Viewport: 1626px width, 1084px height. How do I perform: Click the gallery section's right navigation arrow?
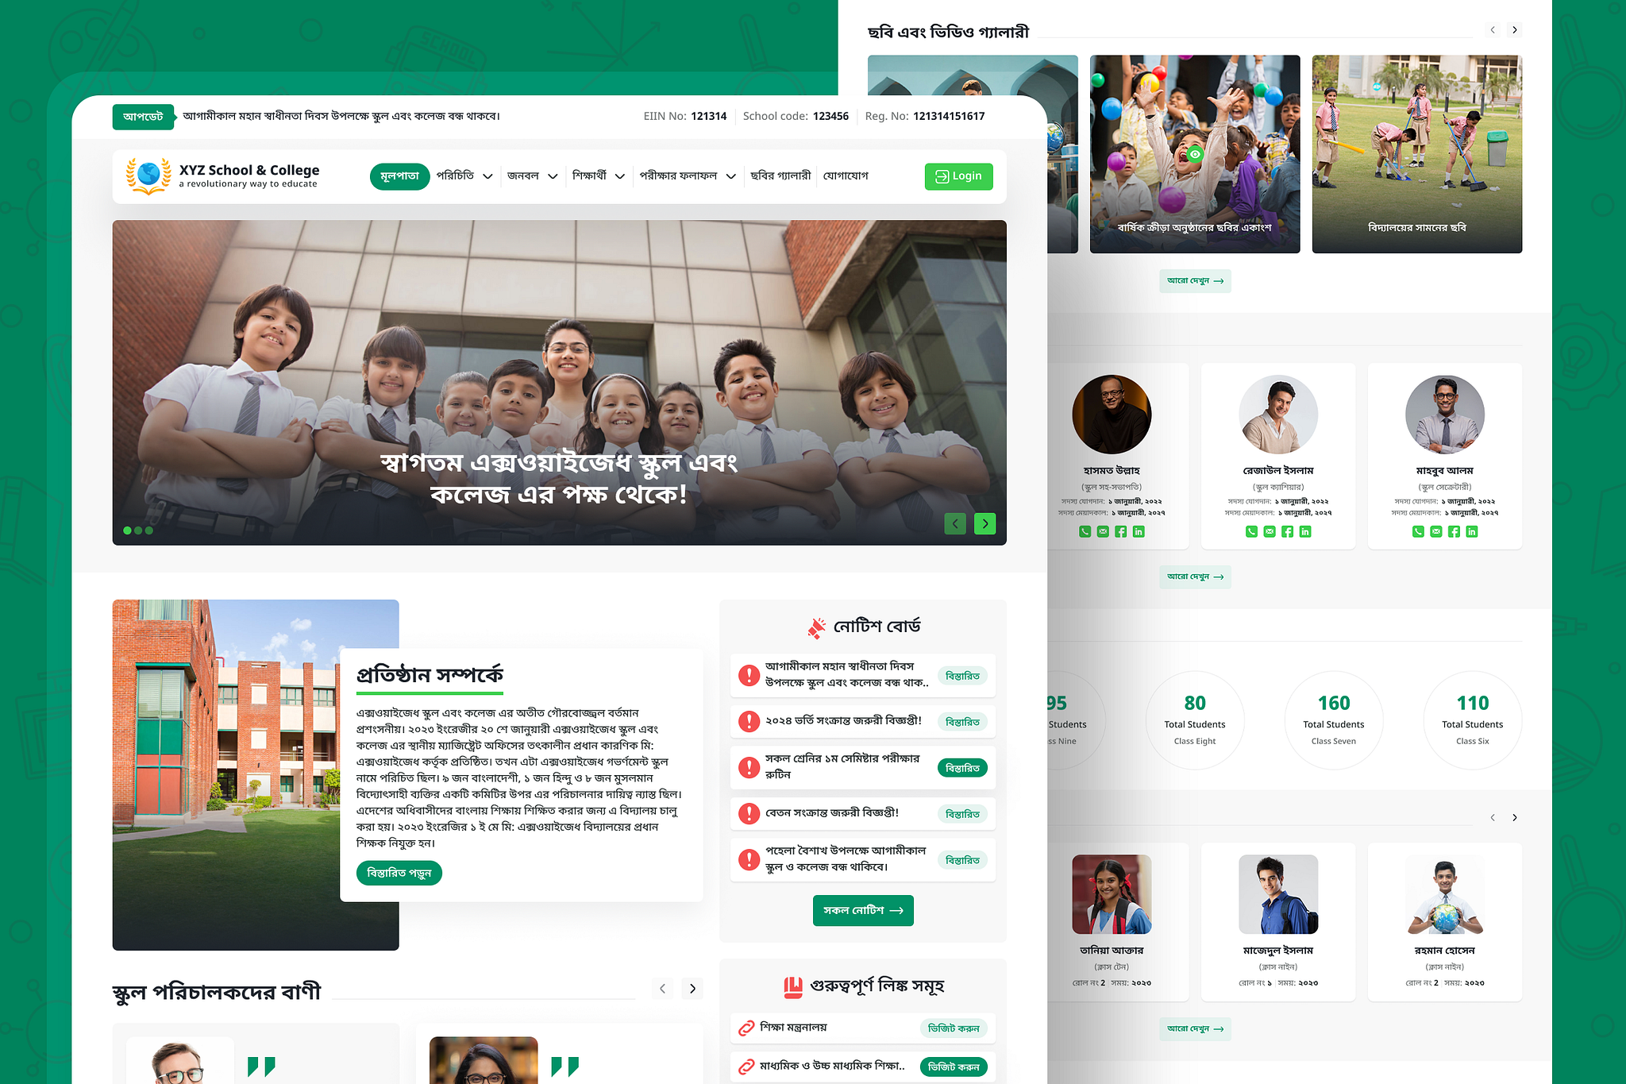pos(1514,29)
